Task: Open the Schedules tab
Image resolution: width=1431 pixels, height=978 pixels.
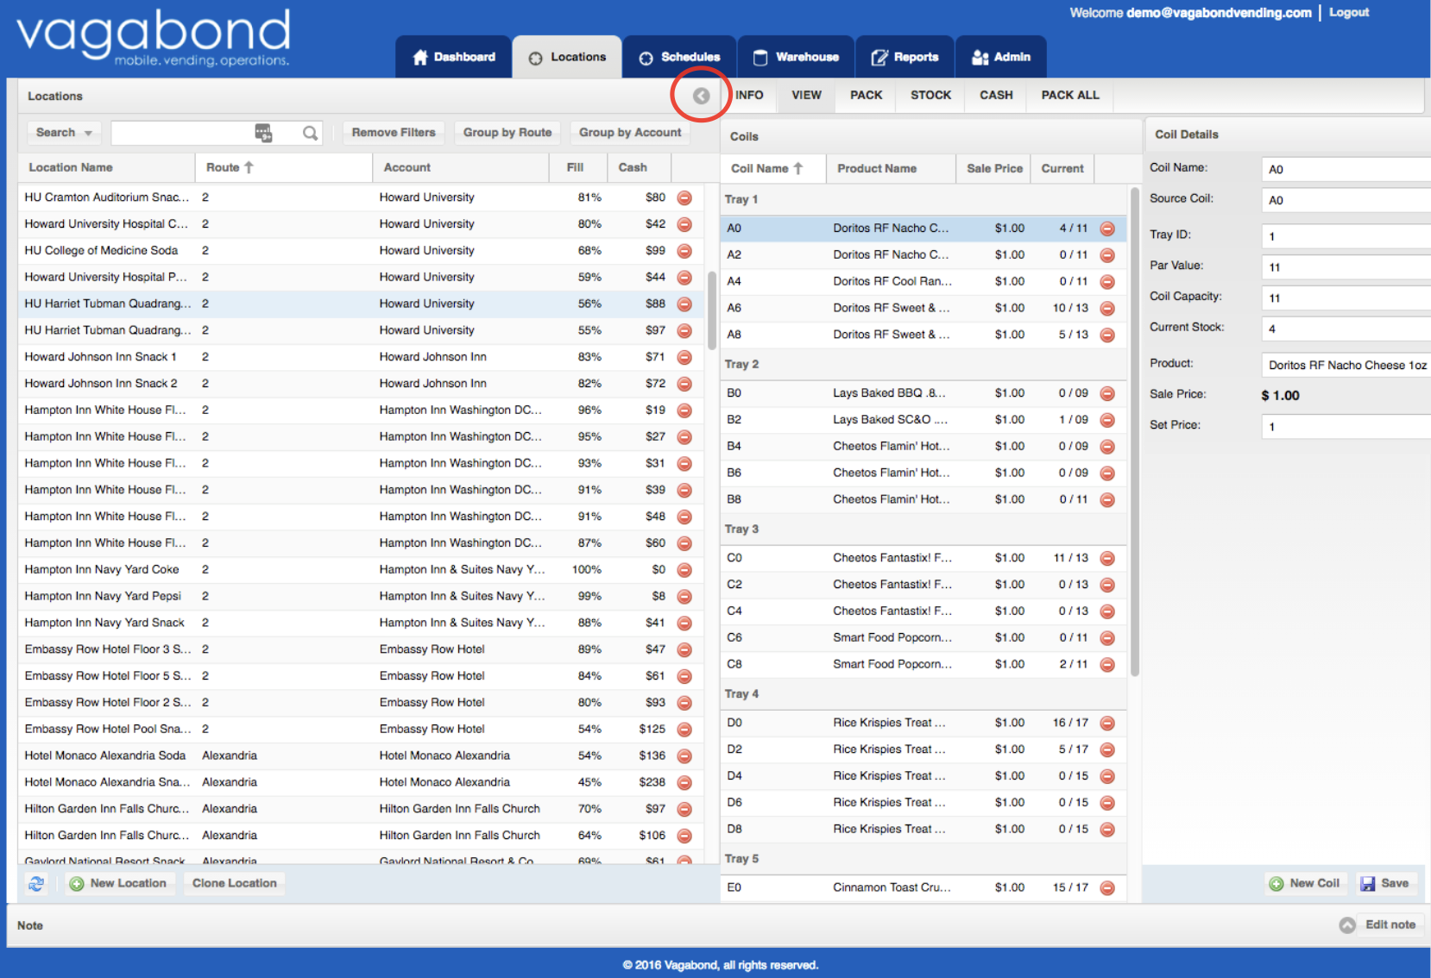Action: point(679,57)
